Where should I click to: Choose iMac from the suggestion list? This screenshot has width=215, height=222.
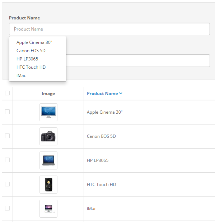(x=38, y=76)
